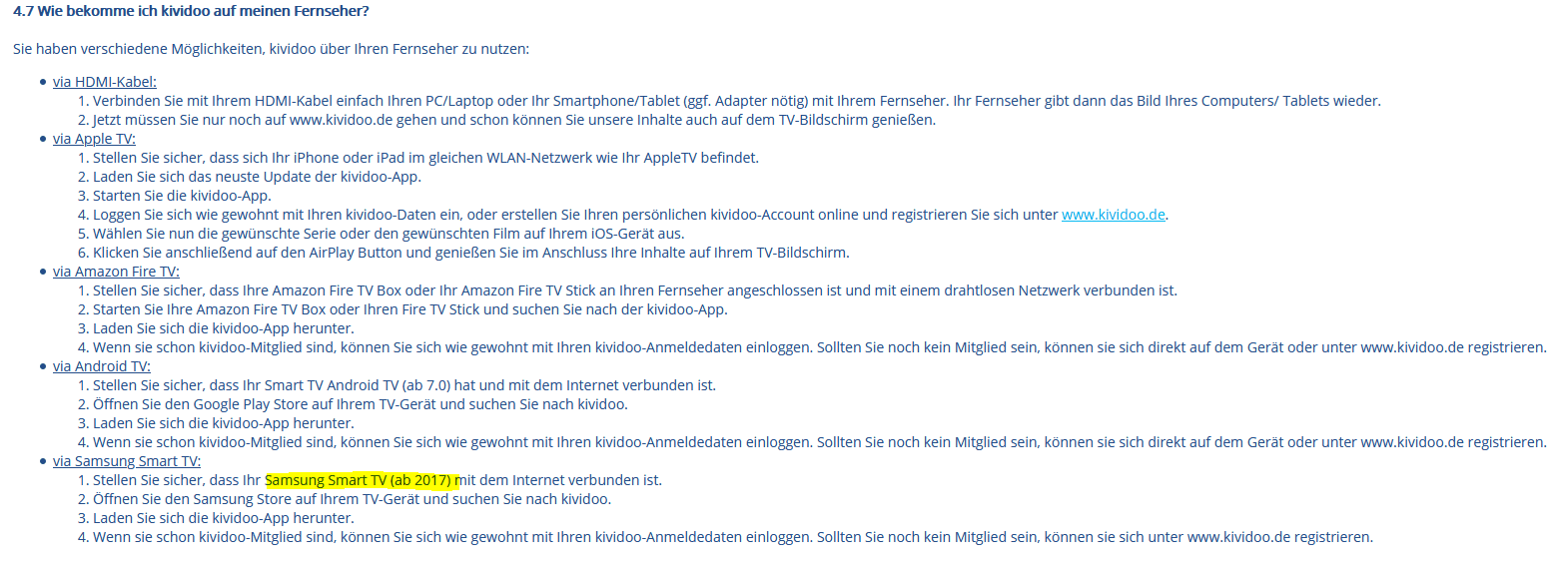Select the 'via Amazon Fire TV:' underlined heading

[116, 272]
